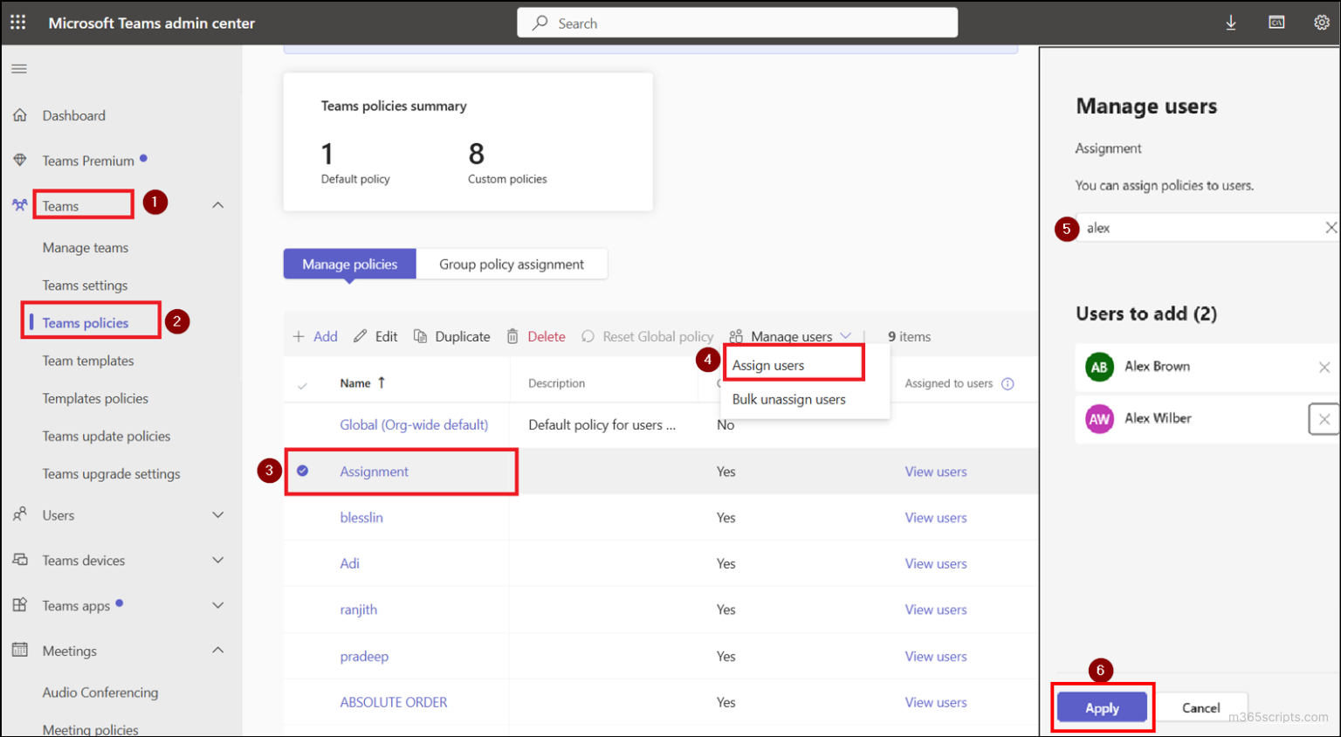Click the Add policy plus icon
The height and width of the screenshot is (737, 1341).
(299, 335)
